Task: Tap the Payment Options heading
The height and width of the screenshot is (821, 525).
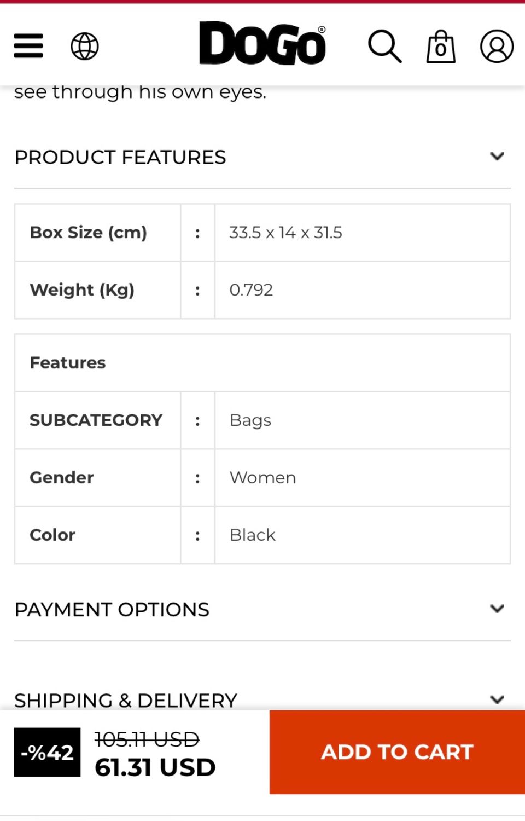Action: (112, 609)
